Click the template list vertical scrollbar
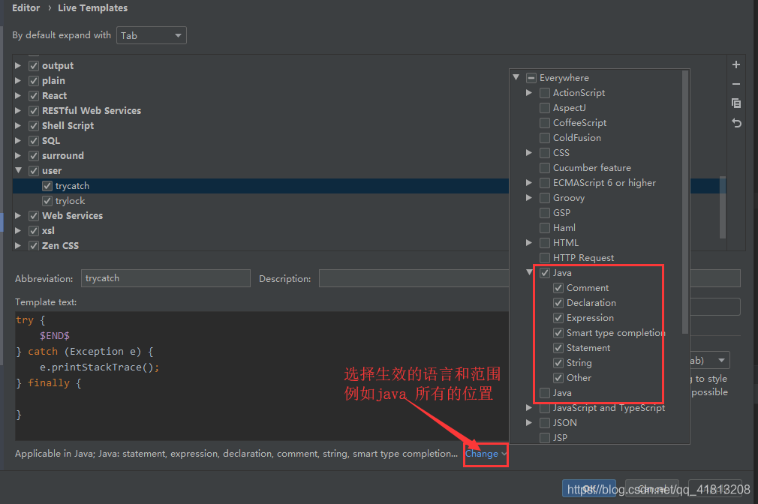Image resolution: width=758 pixels, height=504 pixels. pyautogui.click(x=723, y=207)
